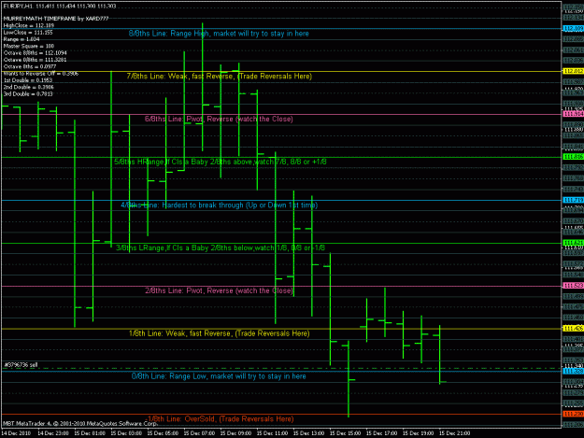The image size is (584, 438).
Task: Select the 'LowClose = 111.155' line
Action: [28, 33]
